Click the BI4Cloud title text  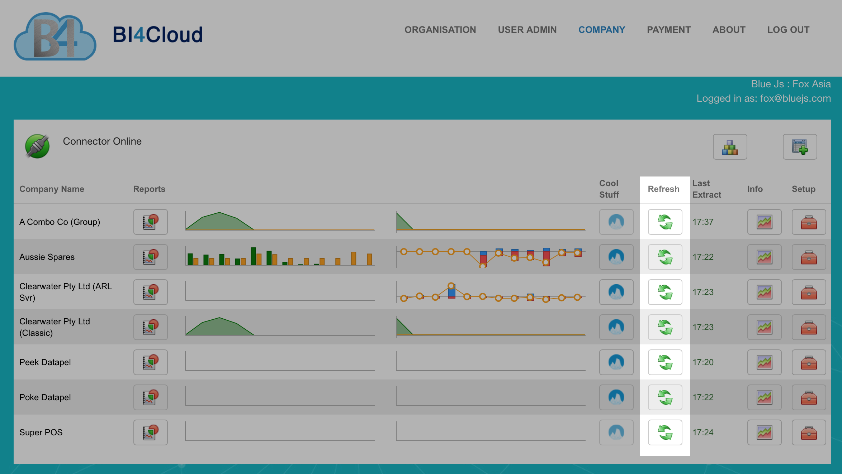click(158, 35)
